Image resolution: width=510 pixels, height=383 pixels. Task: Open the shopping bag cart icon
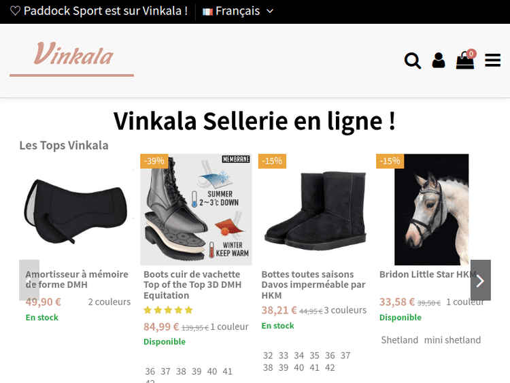point(465,60)
